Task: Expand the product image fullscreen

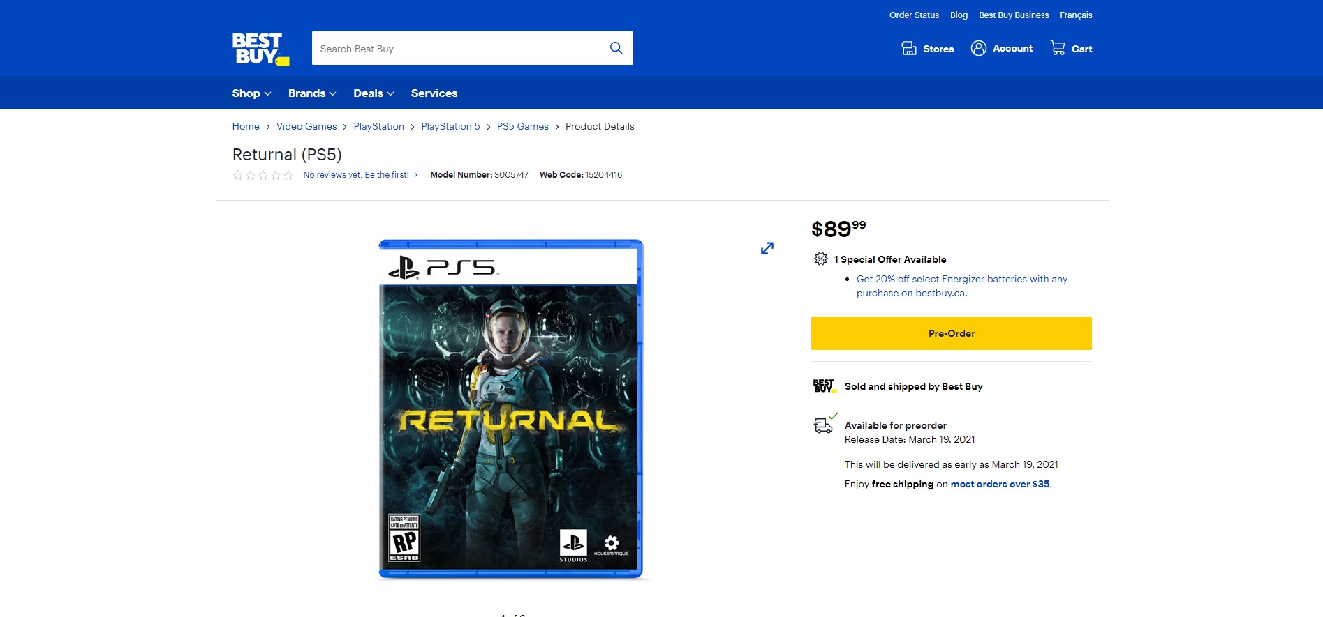Action: pyautogui.click(x=767, y=248)
